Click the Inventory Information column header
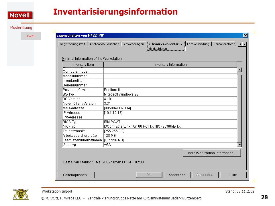This screenshot has width=275, height=206. (x=170, y=65)
